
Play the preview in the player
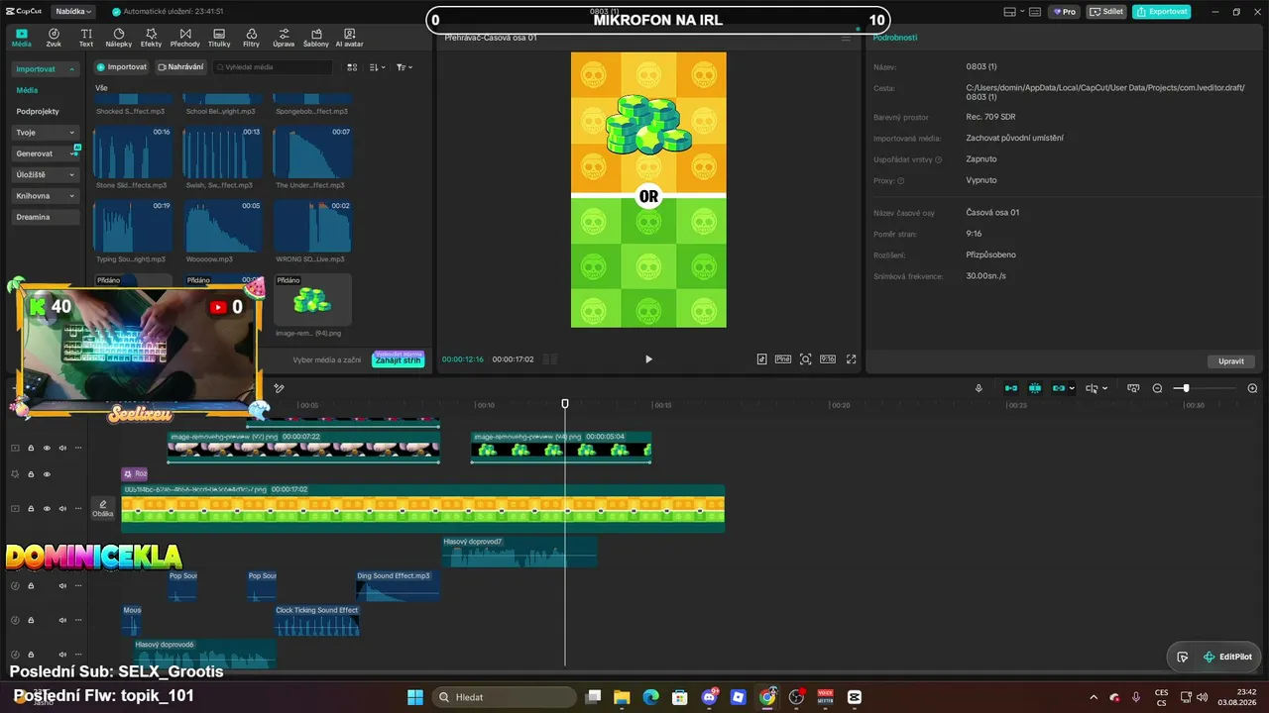648,359
